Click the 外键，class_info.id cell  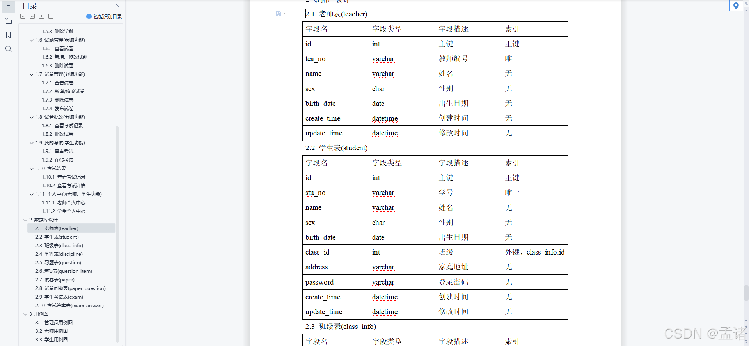pos(535,252)
